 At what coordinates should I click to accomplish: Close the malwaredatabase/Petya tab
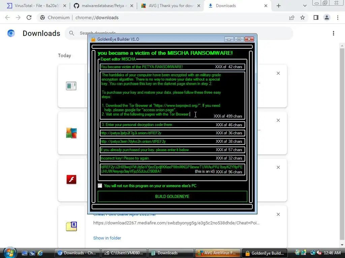pos(132,6)
